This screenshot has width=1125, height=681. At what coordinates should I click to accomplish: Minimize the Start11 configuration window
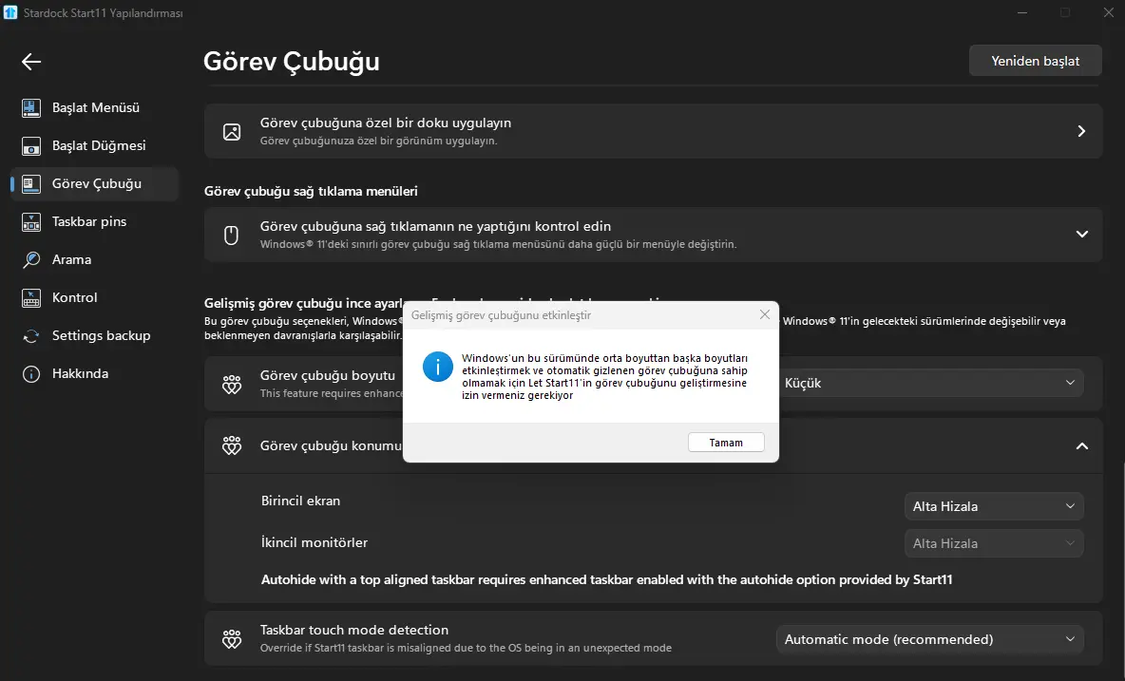(x=1022, y=13)
